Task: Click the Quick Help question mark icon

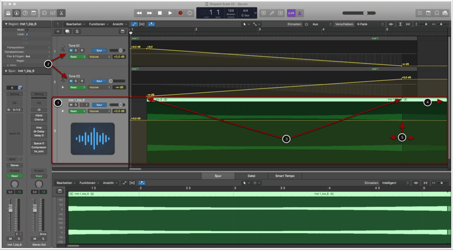Action: pos(25,13)
